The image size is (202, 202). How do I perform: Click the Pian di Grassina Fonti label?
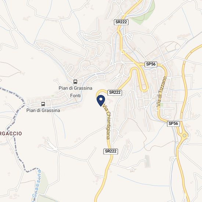76,92
